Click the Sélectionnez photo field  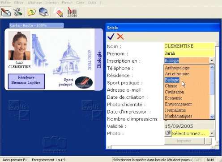tap(190, 133)
